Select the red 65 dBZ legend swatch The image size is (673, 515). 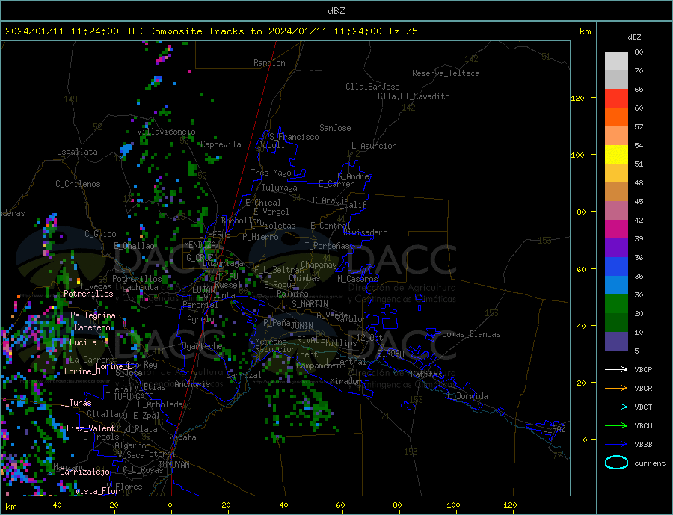point(616,98)
